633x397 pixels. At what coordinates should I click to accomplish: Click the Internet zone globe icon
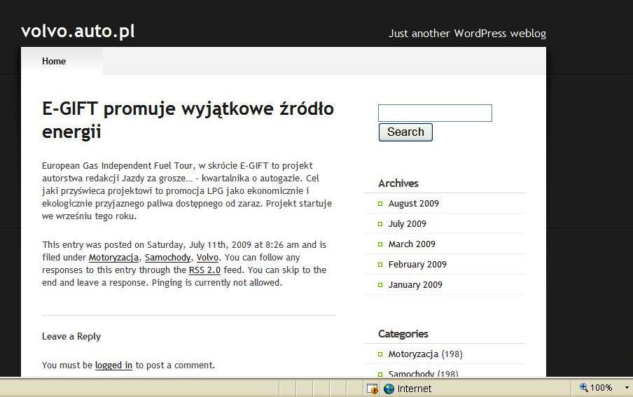[389, 389]
